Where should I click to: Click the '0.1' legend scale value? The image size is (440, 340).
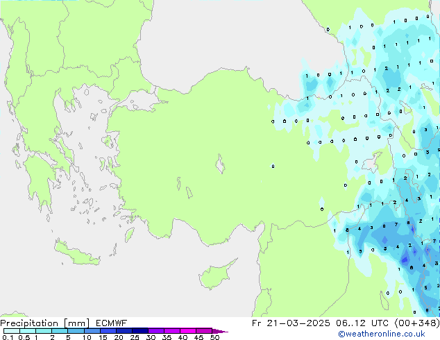tap(8, 337)
